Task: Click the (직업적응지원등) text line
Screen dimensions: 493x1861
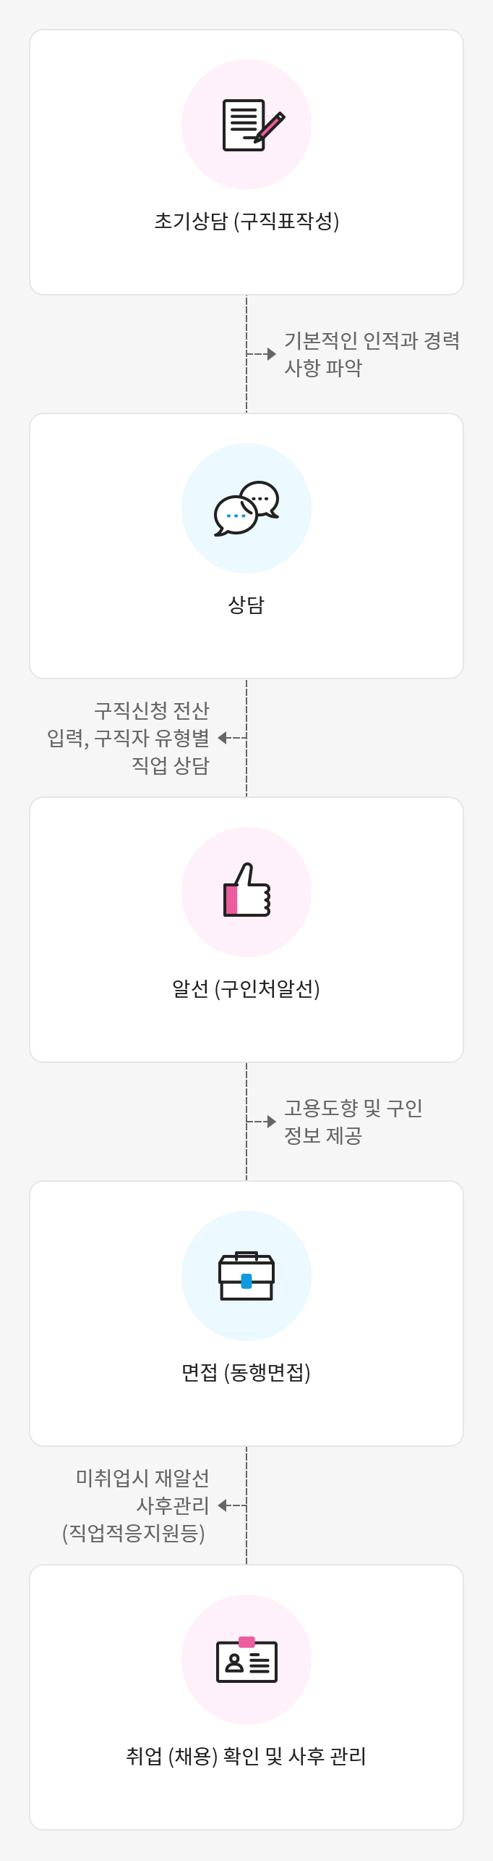Action: click(134, 1533)
